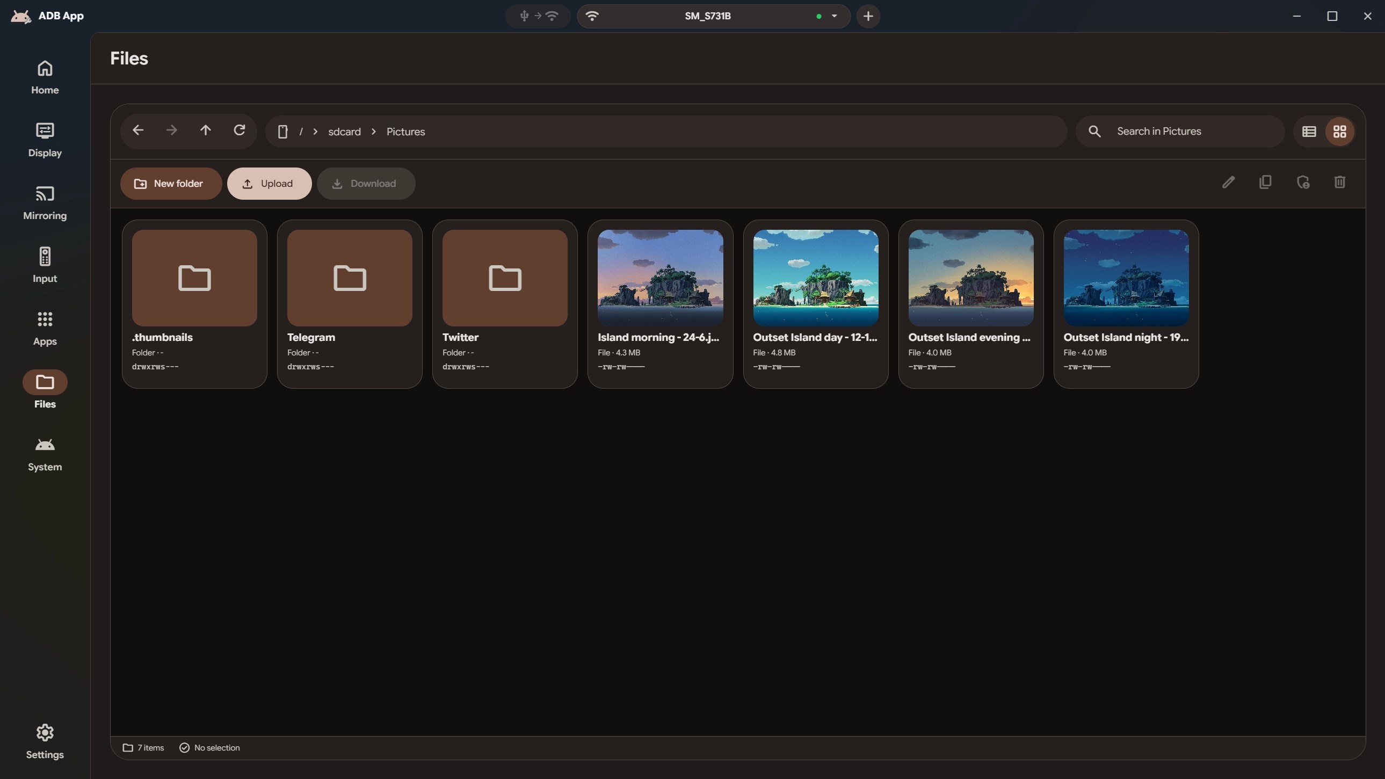Image resolution: width=1385 pixels, height=779 pixels.
Task: Open the Home section
Action: coord(45,77)
